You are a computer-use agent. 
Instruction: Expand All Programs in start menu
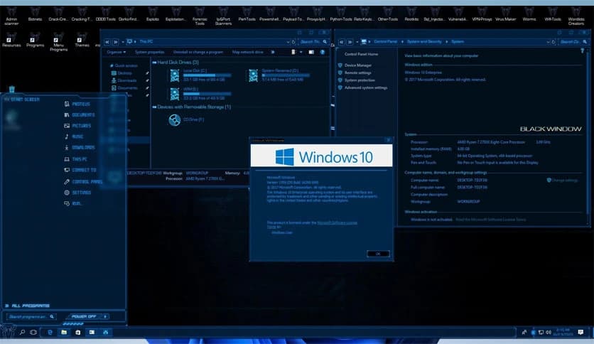[x=27, y=306]
